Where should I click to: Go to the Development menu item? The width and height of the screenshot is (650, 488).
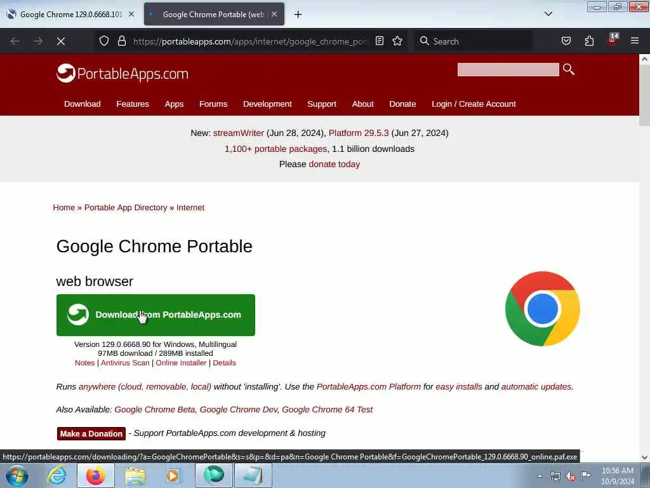coord(267,104)
